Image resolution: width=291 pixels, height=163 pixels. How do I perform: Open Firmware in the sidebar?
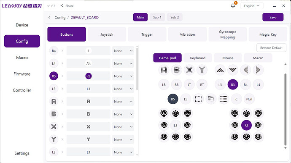22,74
